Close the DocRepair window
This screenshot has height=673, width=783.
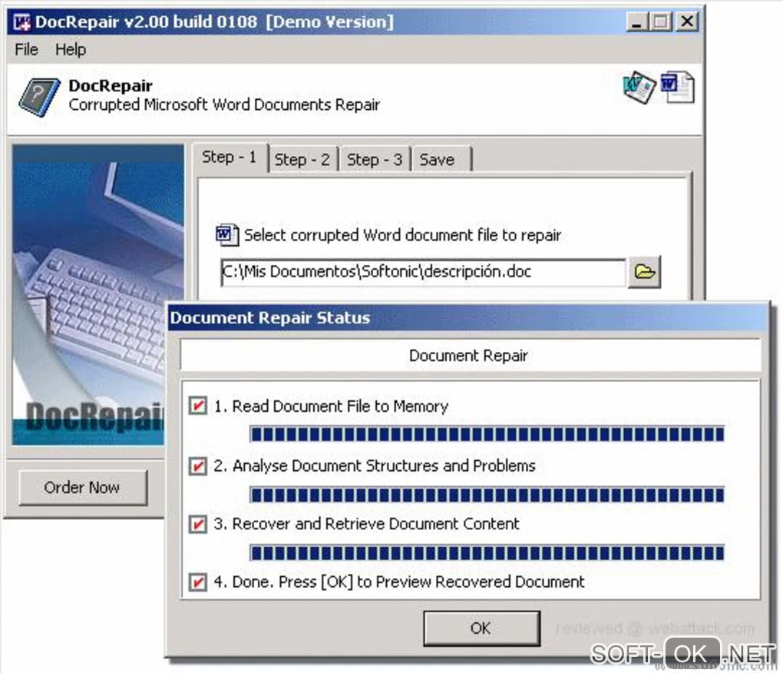pos(687,22)
